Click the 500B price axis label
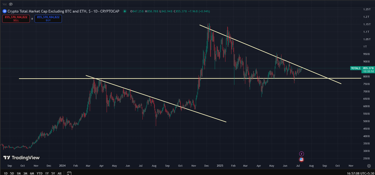 pos(366,121)
